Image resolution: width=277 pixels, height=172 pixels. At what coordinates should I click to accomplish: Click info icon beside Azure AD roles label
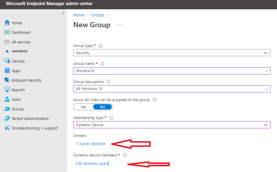(x=154, y=100)
